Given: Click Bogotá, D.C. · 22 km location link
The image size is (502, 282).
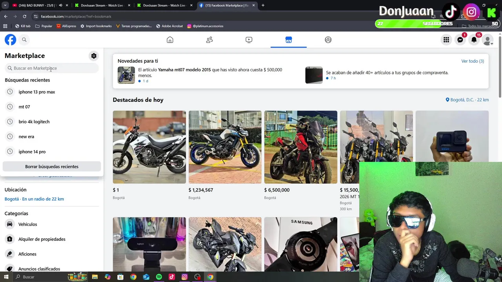Looking at the screenshot, I should (467, 100).
